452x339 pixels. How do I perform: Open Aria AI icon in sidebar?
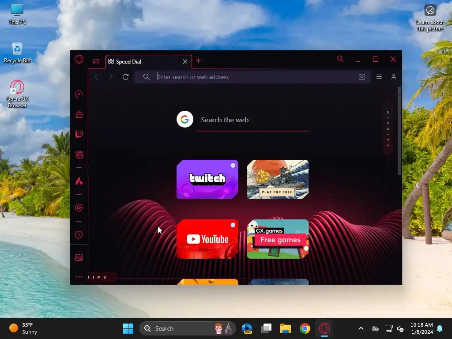tap(79, 181)
